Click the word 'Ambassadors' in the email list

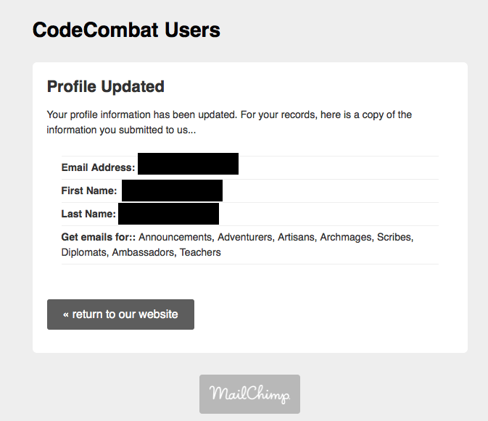pos(143,253)
